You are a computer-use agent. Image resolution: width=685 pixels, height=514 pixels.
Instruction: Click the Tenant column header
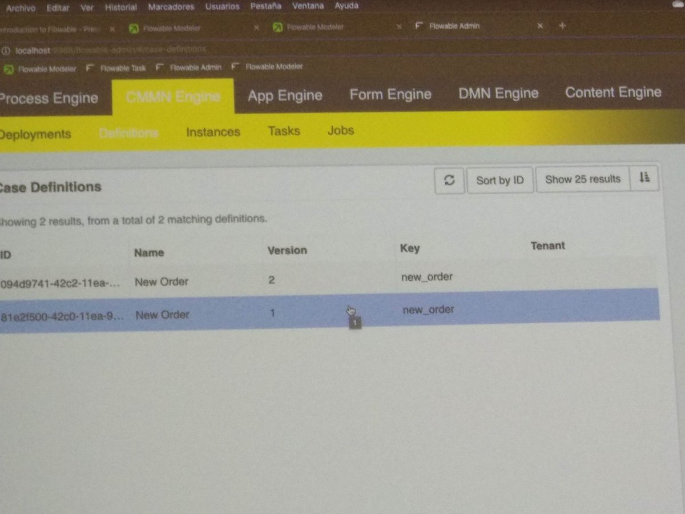tap(547, 246)
